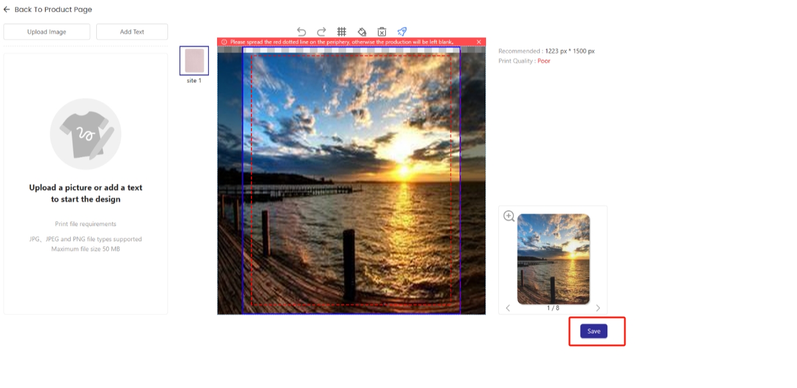This screenshot has width=797, height=388.
Task: Click the 'Poor' print quality text
Action: coord(544,61)
